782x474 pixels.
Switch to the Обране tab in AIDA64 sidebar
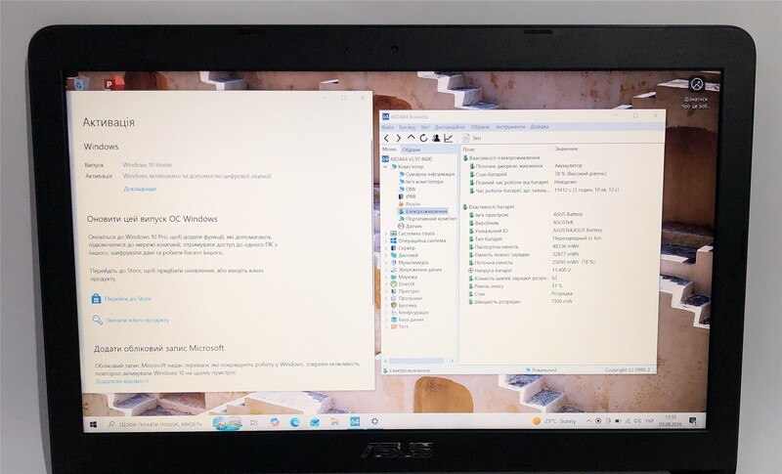(412, 150)
